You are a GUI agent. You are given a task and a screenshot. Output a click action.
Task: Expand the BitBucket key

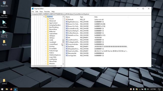pyautogui.click(x=46, y=32)
